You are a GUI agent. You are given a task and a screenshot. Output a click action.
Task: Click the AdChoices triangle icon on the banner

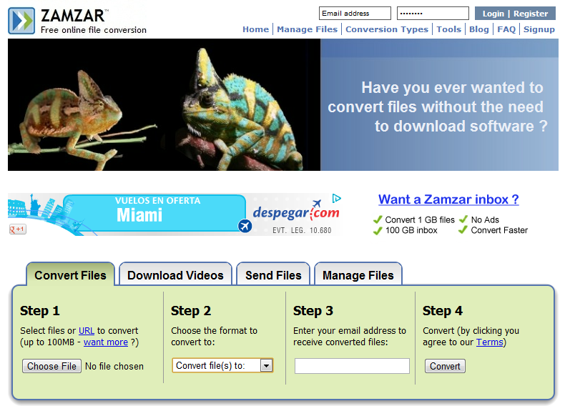[x=337, y=198]
